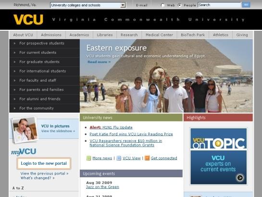Click the More news green icon
Screen dimensions: 262x197
[89, 158]
